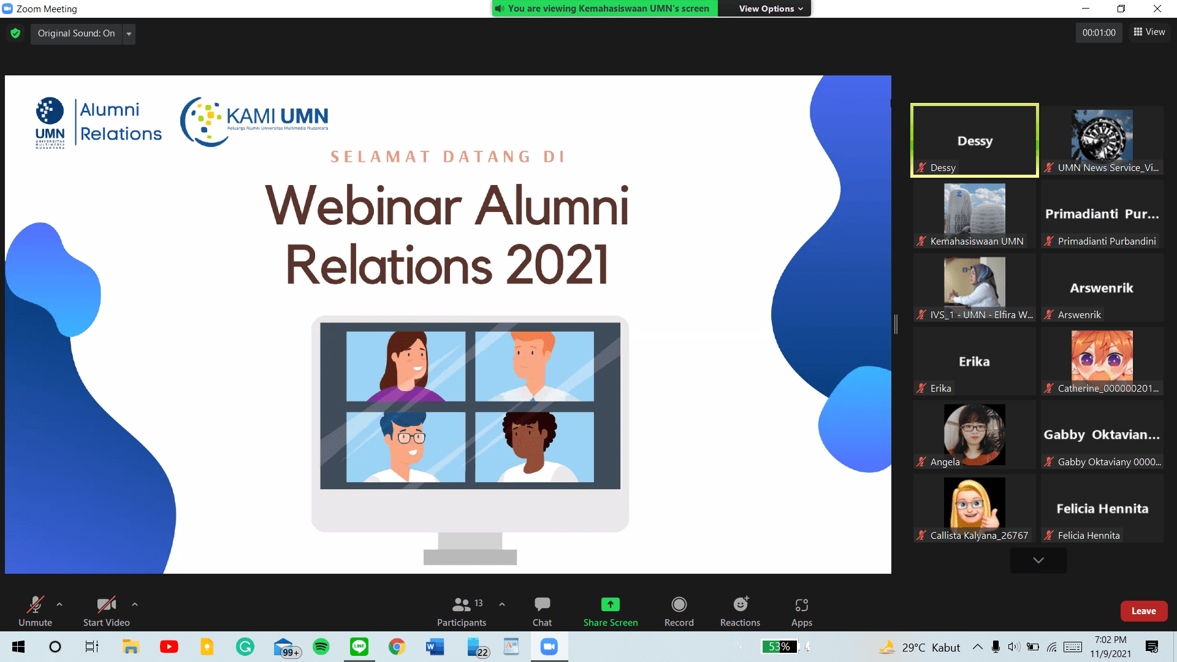This screenshot has width=1177, height=662.
Task: Open the View layout menu
Action: point(1149,32)
